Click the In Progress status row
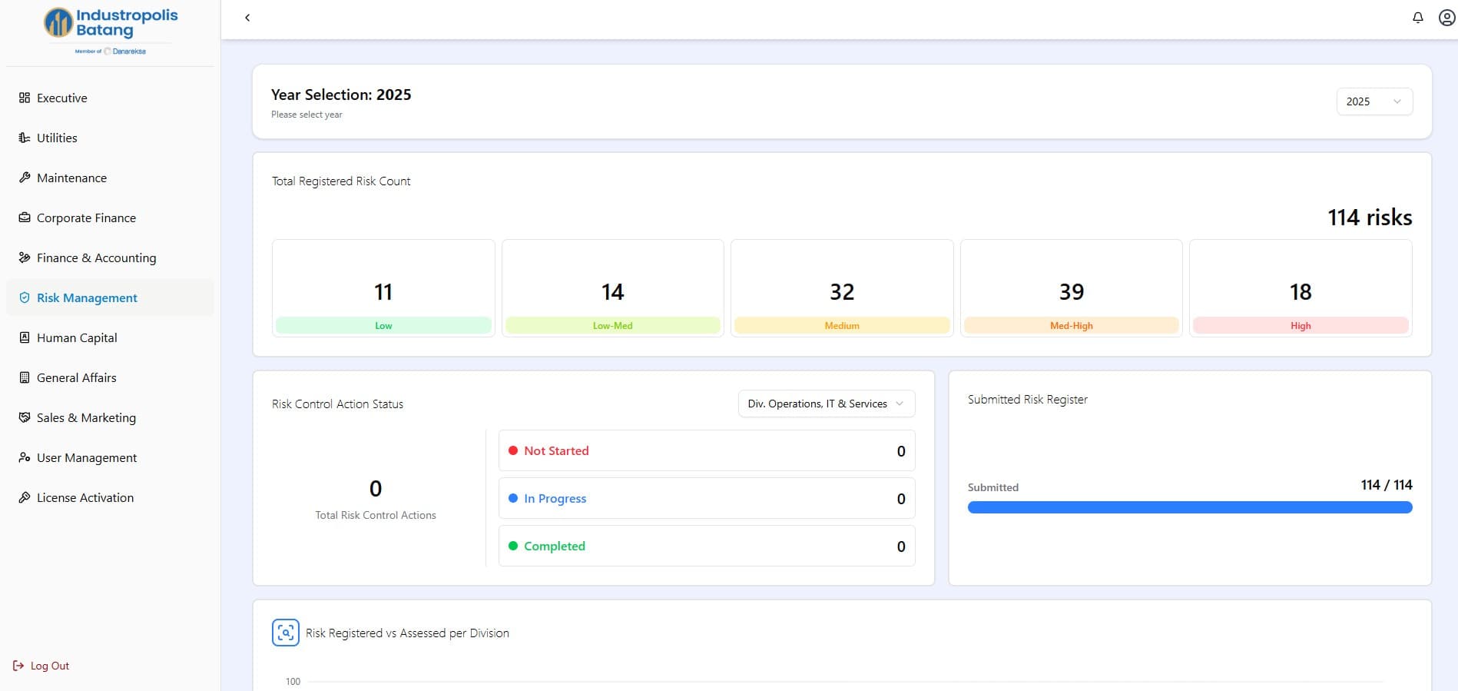1458x691 pixels. (707, 498)
